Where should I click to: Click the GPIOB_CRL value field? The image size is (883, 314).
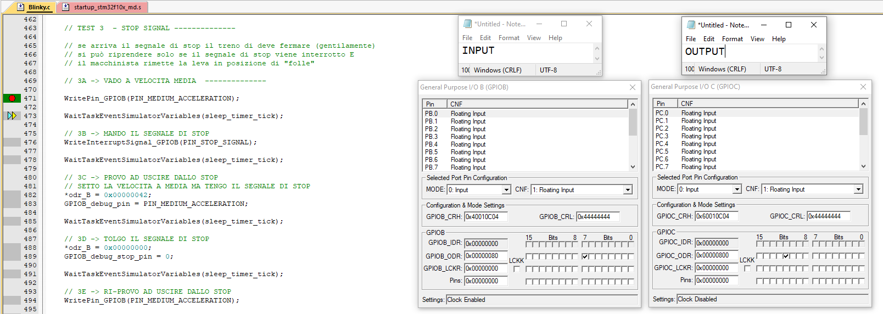coord(597,217)
